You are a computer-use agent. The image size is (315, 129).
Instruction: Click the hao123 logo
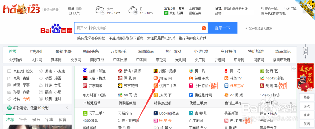(x=21, y=9)
